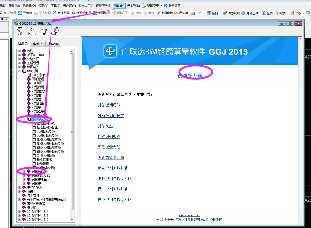Image resolution: width=311 pixels, height=228 pixels.
Task: Expand the 快速入门 tree node
Action: click(20, 59)
